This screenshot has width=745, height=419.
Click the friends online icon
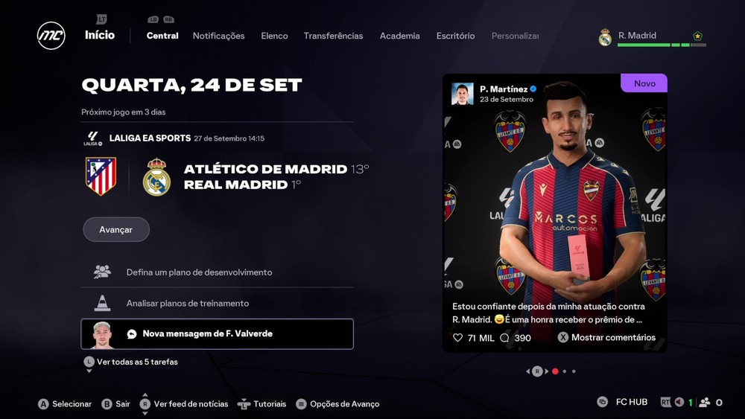click(705, 402)
